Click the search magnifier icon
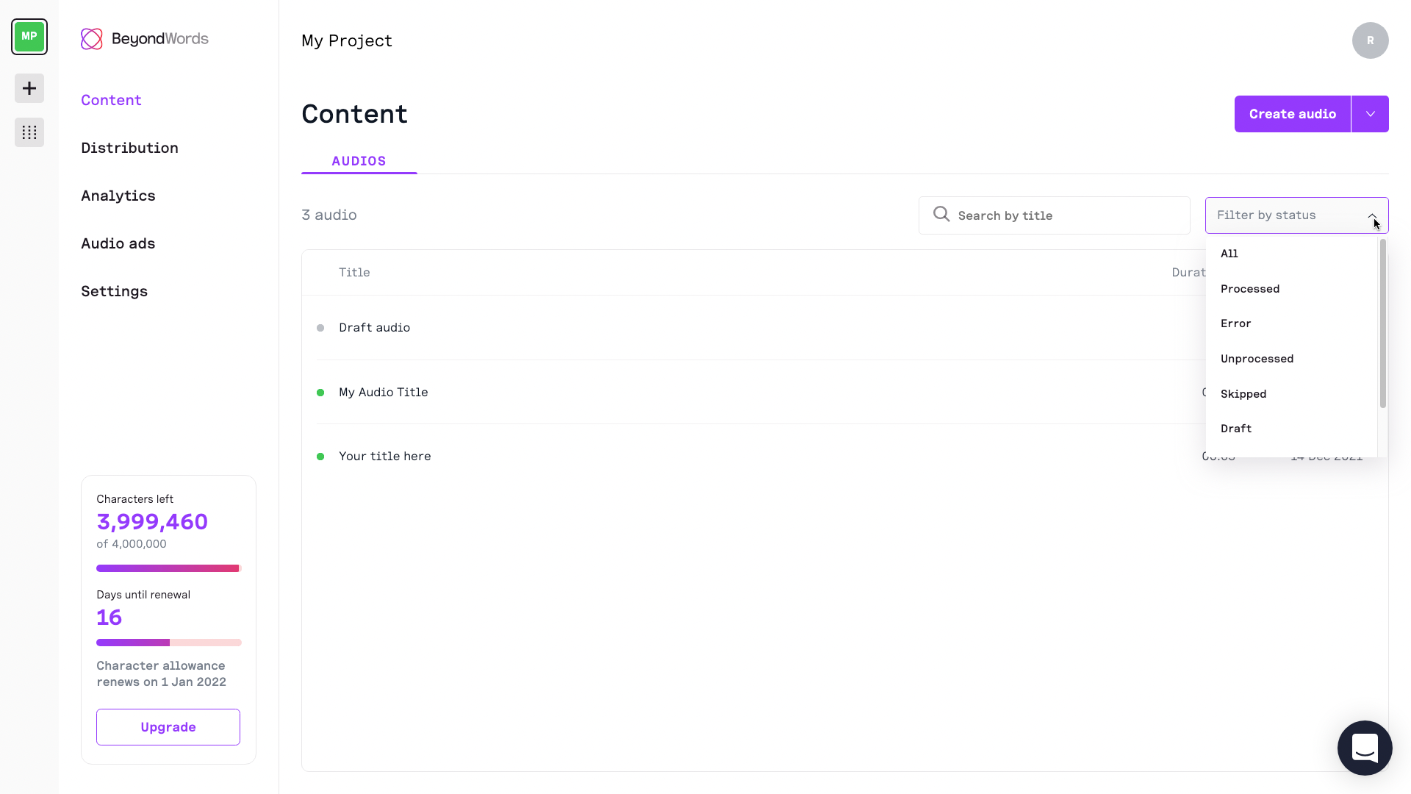 [x=941, y=215]
